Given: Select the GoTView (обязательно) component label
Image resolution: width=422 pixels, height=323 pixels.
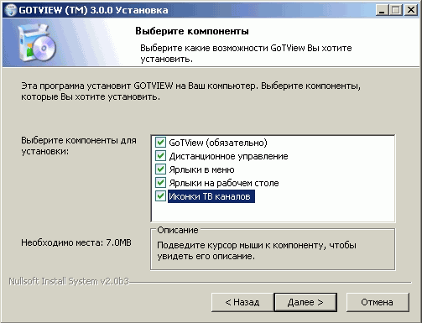Looking at the screenshot, I should click(218, 143).
